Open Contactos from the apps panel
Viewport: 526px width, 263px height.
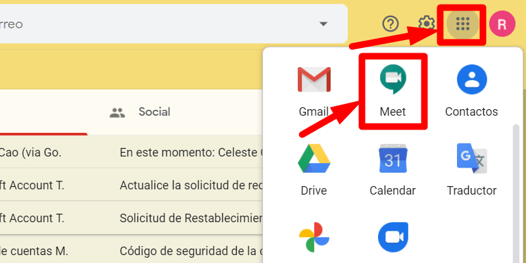tap(471, 91)
